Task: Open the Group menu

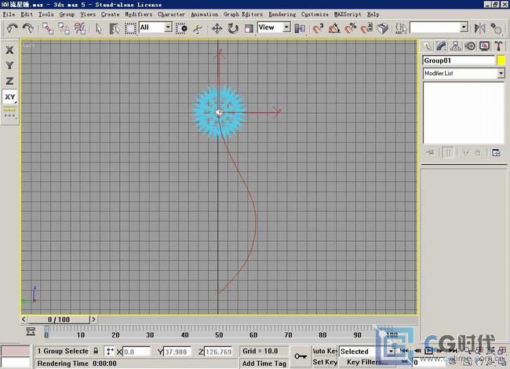Action: click(67, 14)
